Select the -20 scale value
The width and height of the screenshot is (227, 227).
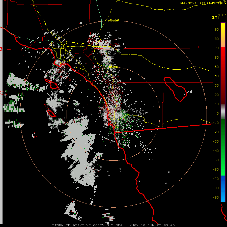(x=216, y=132)
